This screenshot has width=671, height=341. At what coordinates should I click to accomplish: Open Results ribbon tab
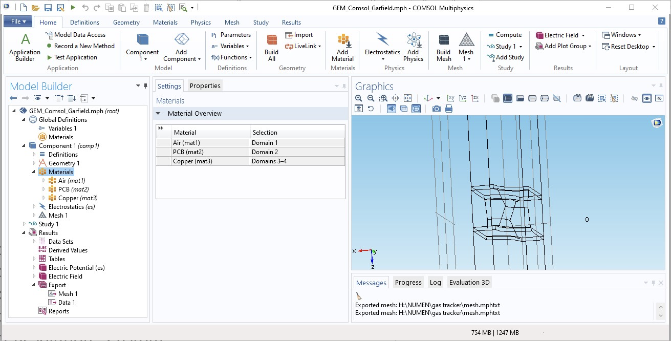click(x=291, y=22)
